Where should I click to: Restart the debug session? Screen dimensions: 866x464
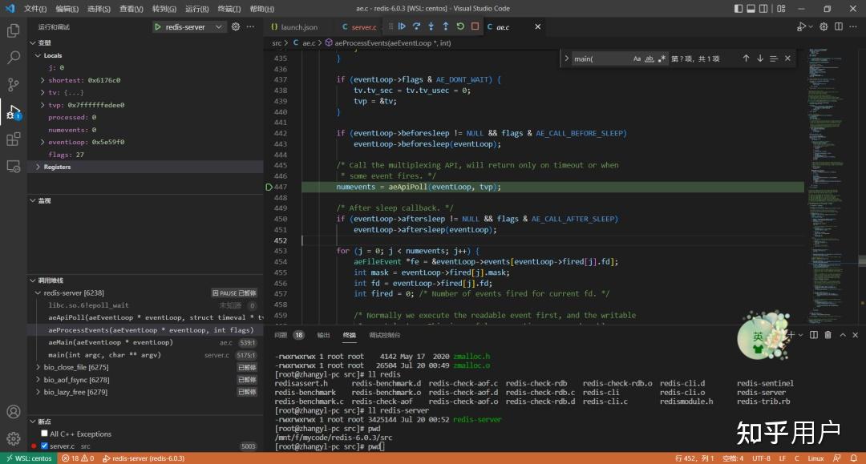coord(460,26)
